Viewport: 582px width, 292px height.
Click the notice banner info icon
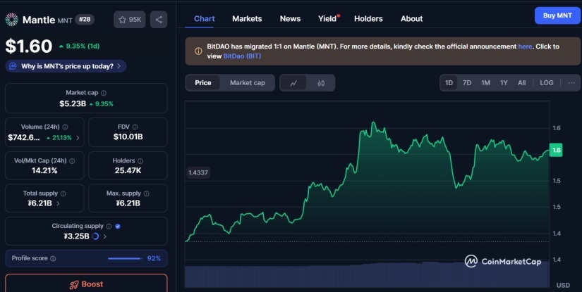point(198,51)
